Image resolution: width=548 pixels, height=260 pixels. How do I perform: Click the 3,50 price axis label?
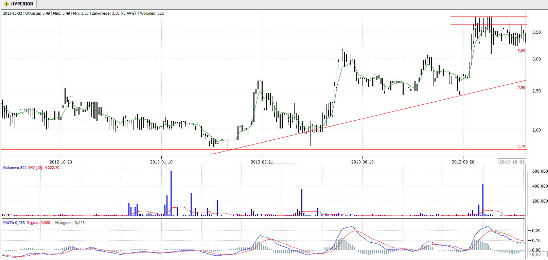(536, 32)
